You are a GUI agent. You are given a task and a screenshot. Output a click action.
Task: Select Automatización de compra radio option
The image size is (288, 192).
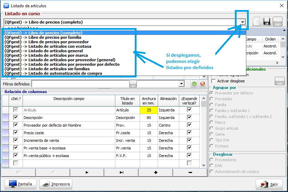coord(212,172)
